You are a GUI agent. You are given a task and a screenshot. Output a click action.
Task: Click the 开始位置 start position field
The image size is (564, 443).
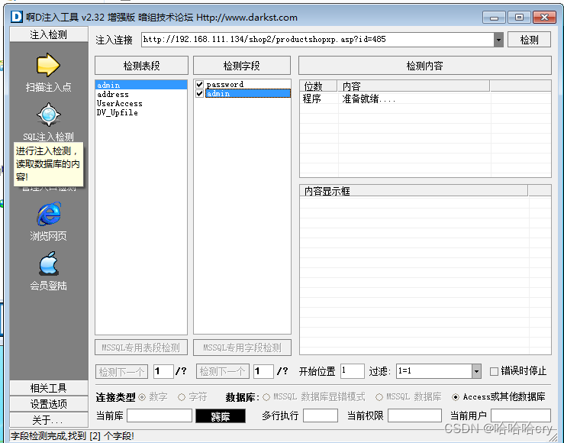[x=353, y=371]
